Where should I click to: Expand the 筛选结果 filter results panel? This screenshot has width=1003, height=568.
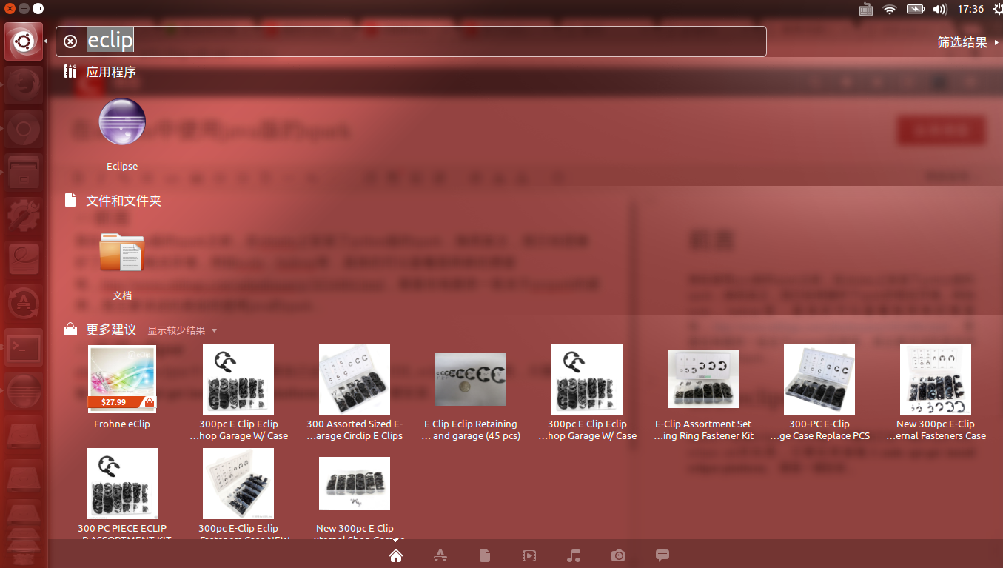click(x=968, y=42)
